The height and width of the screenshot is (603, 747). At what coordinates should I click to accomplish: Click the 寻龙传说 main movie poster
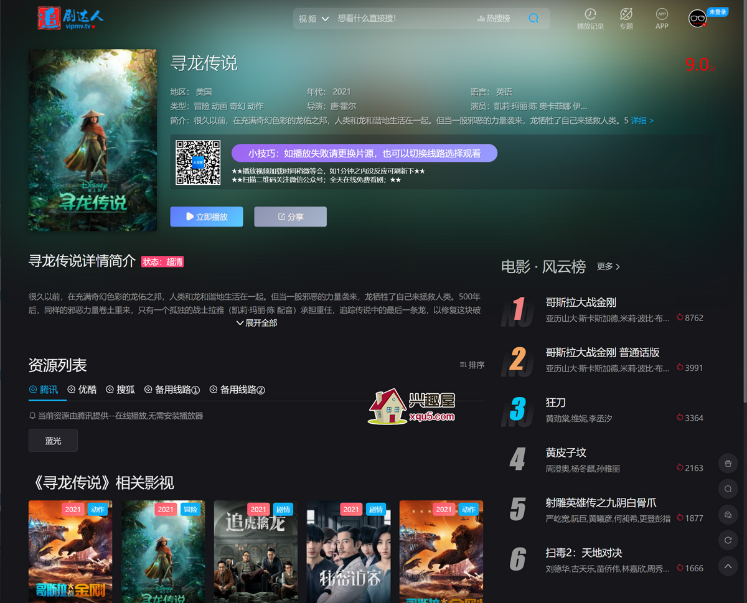(x=93, y=140)
